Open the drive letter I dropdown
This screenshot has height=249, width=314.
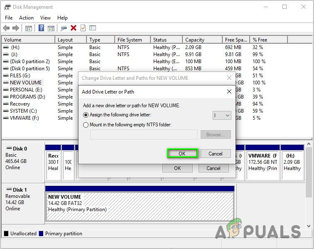coord(222,116)
